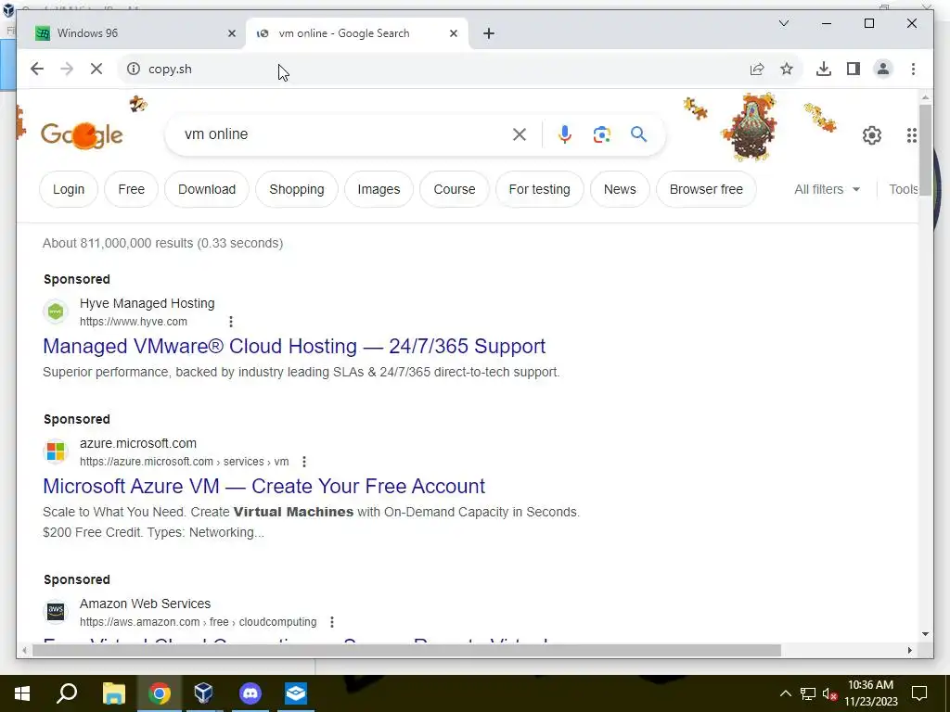Open Chrome profile avatar
Image resolution: width=950 pixels, height=712 pixels.
tap(883, 69)
